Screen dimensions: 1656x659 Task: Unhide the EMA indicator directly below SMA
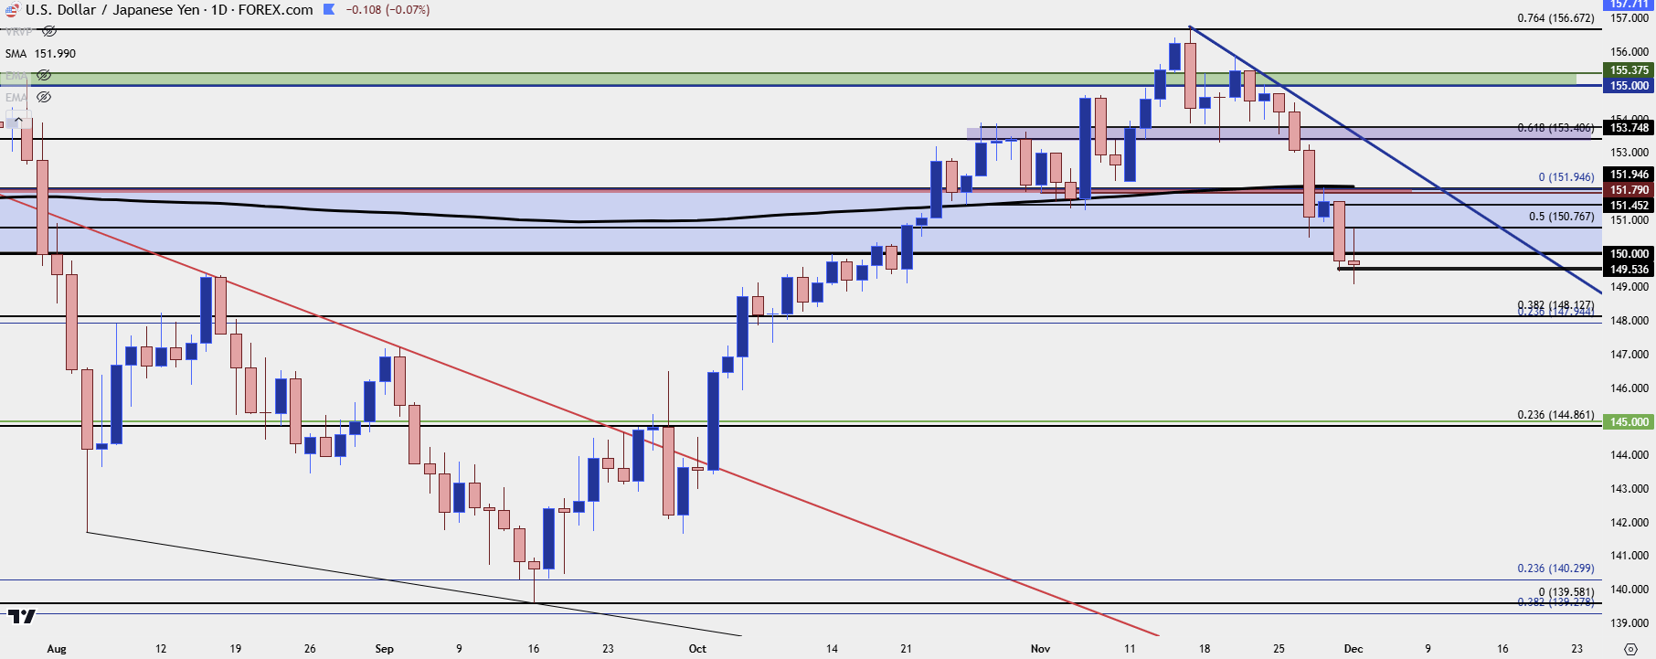44,75
